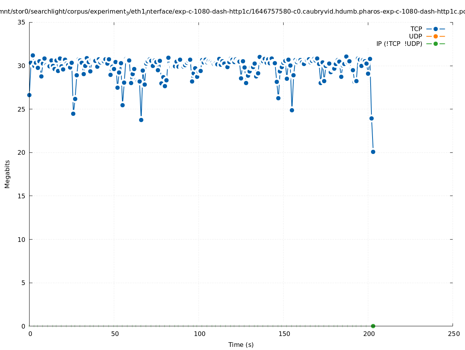This screenshot has width=465, height=350.
Task: Click the 35 tick label on y-axis
Action: (22, 22)
